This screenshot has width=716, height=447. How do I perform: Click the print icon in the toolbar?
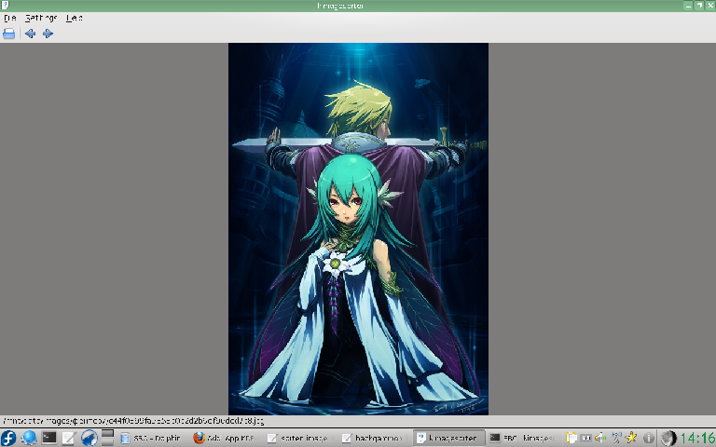click(x=8, y=34)
